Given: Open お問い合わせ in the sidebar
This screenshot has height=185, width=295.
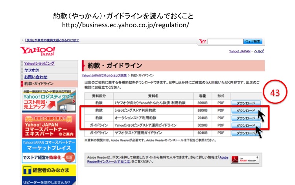Looking at the screenshot, I should click(x=36, y=77).
